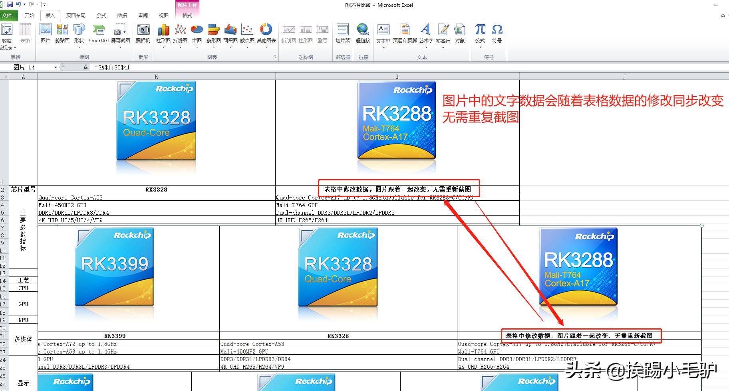This screenshot has width=729, height=391.
Task: Insert an equation
Action: (x=480, y=34)
